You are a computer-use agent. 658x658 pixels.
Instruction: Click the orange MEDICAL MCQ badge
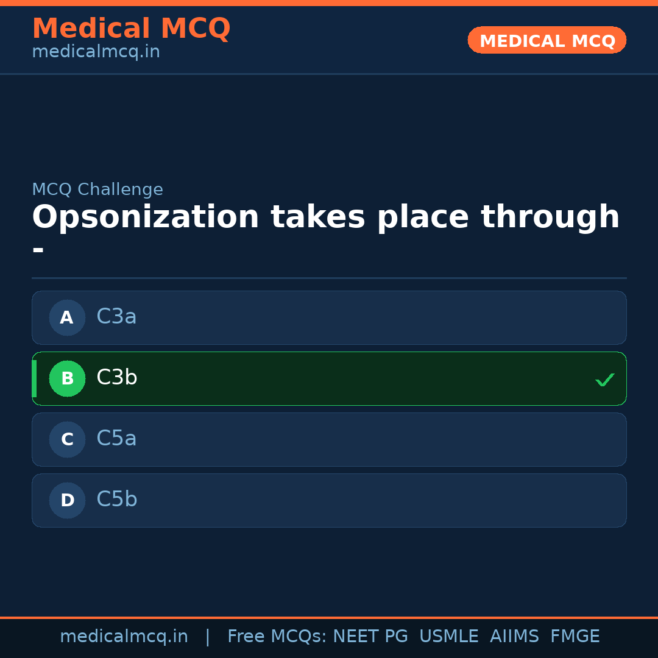click(547, 40)
